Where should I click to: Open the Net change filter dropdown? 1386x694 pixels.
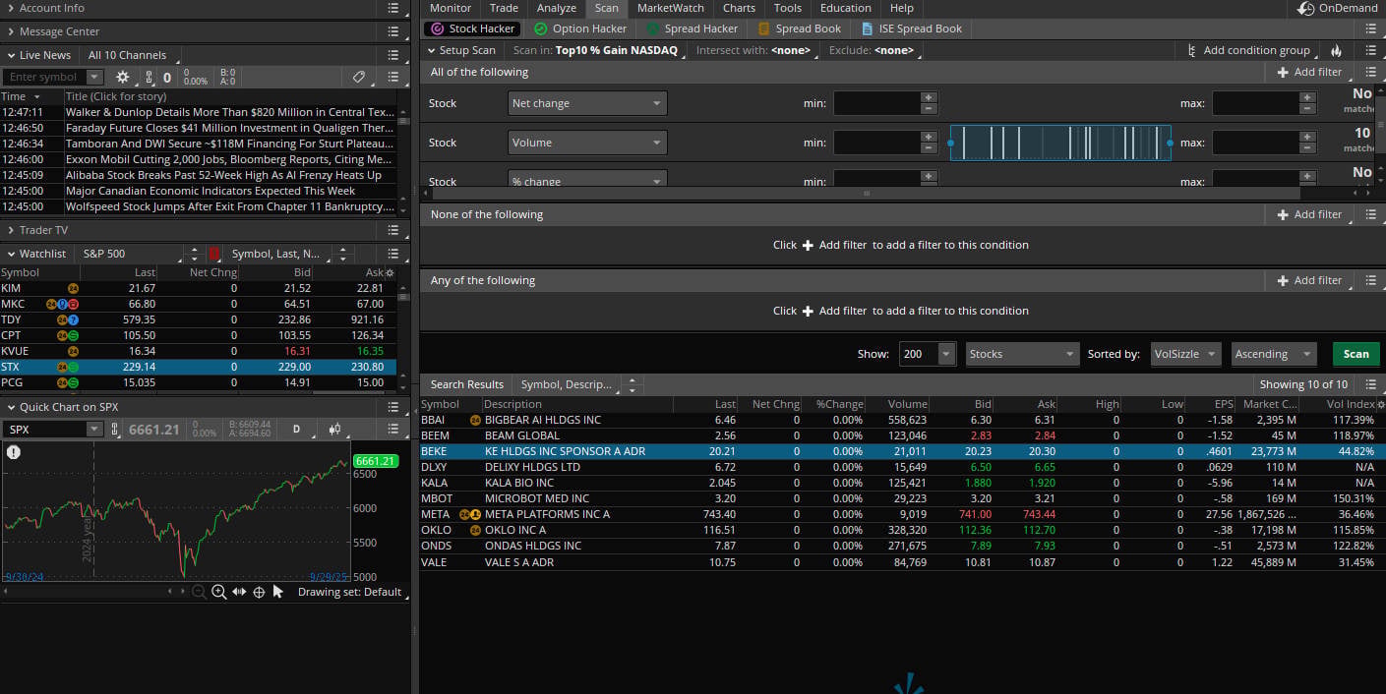587,103
